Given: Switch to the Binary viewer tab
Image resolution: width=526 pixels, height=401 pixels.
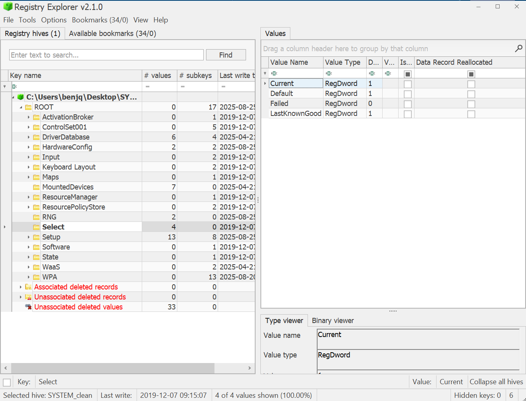Looking at the screenshot, I should tap(333, 321).
